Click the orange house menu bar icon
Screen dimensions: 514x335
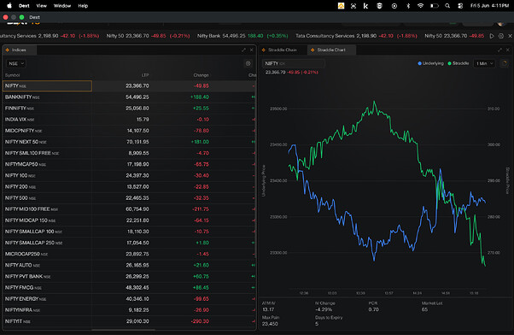(342, 6)
